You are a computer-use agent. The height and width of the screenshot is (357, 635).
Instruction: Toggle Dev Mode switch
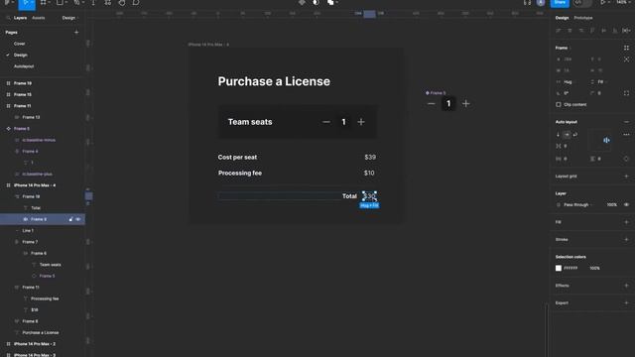click(582, 2)
